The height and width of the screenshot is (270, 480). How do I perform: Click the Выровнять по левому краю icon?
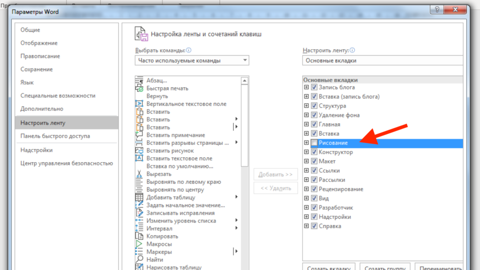(x=139, y=182)
